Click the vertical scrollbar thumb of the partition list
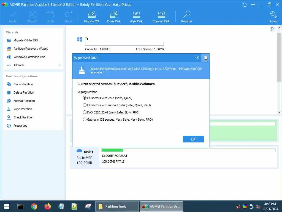This screenshot has height=212, width=282. pyautogui.click(x=279, y=57)
